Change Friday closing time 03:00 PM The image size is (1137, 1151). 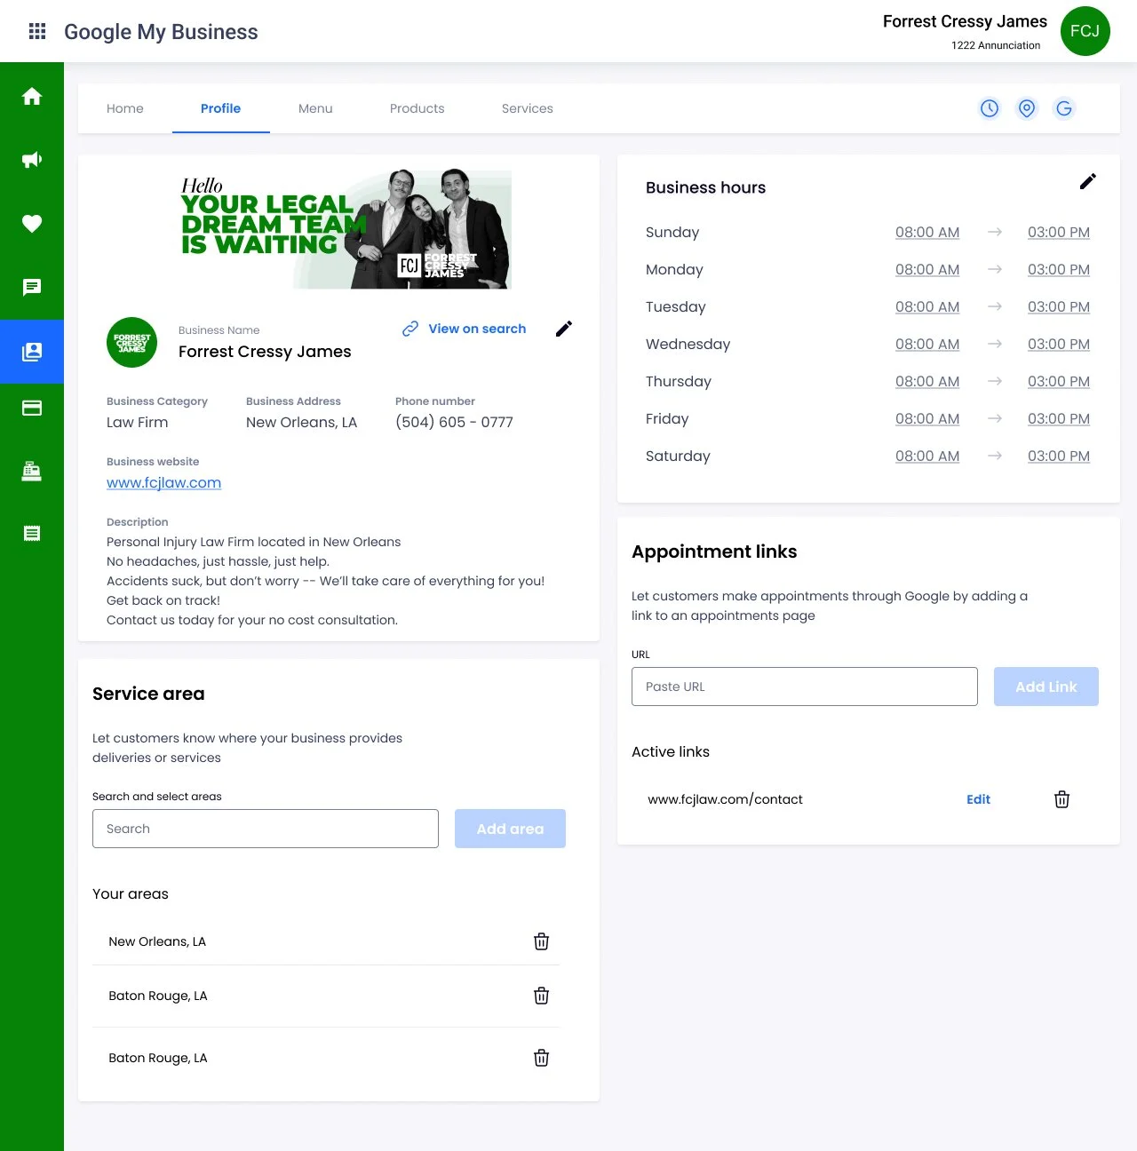click(1059, 418)
